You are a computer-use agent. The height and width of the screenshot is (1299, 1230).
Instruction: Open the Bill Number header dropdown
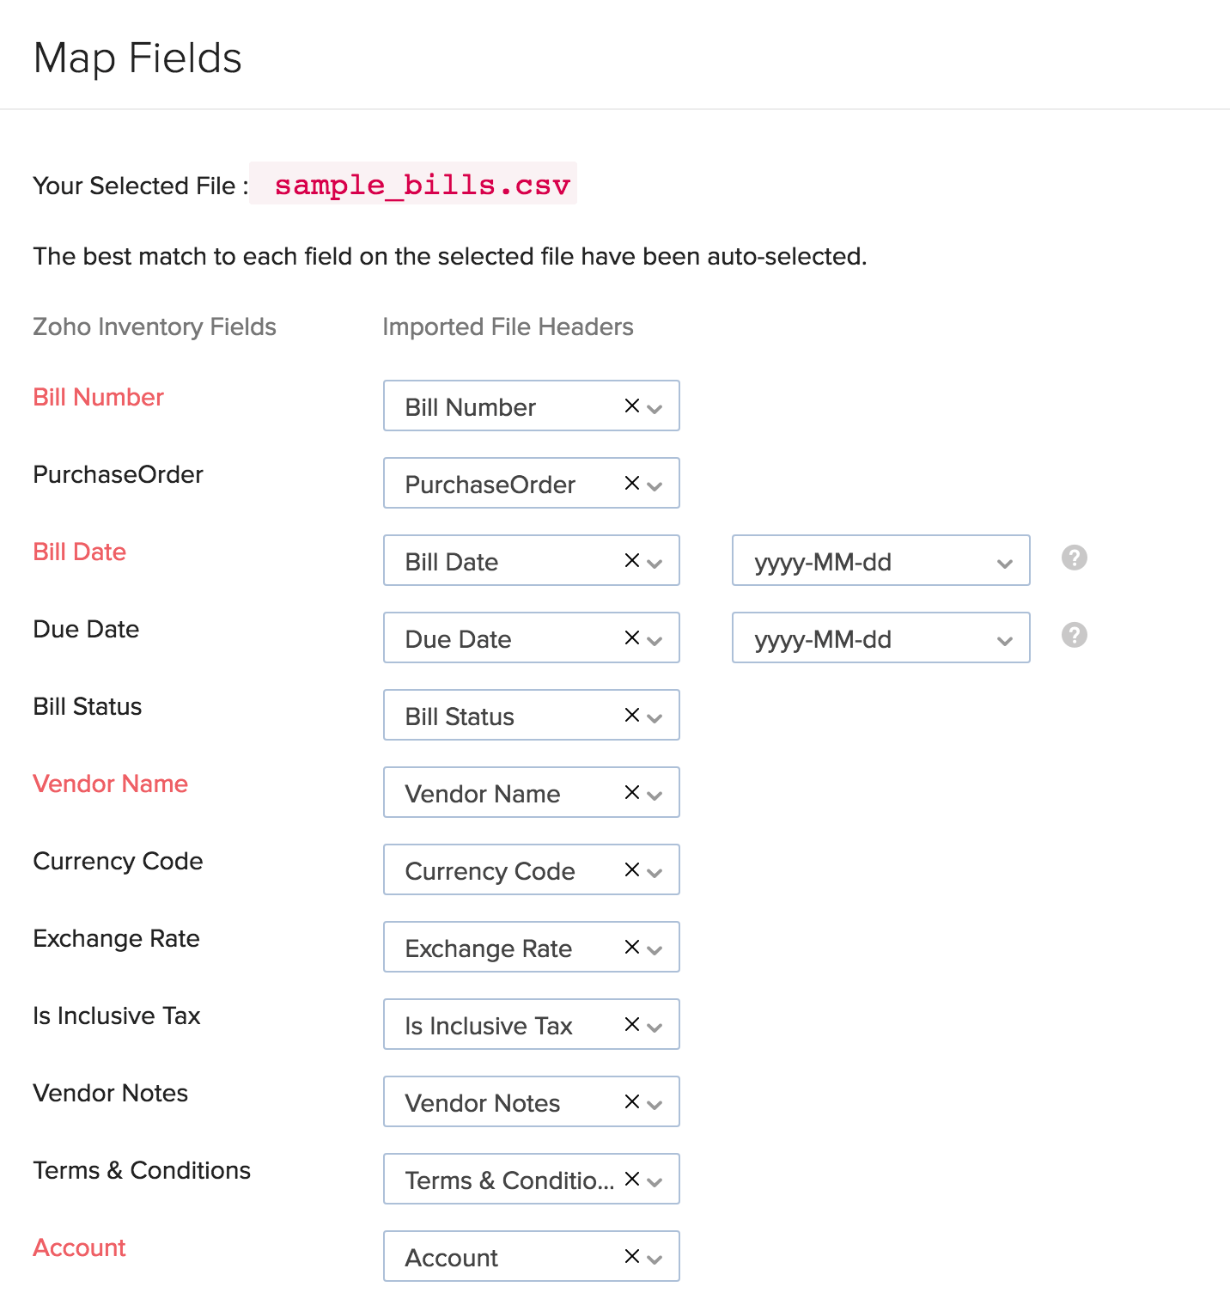point(655,406)
